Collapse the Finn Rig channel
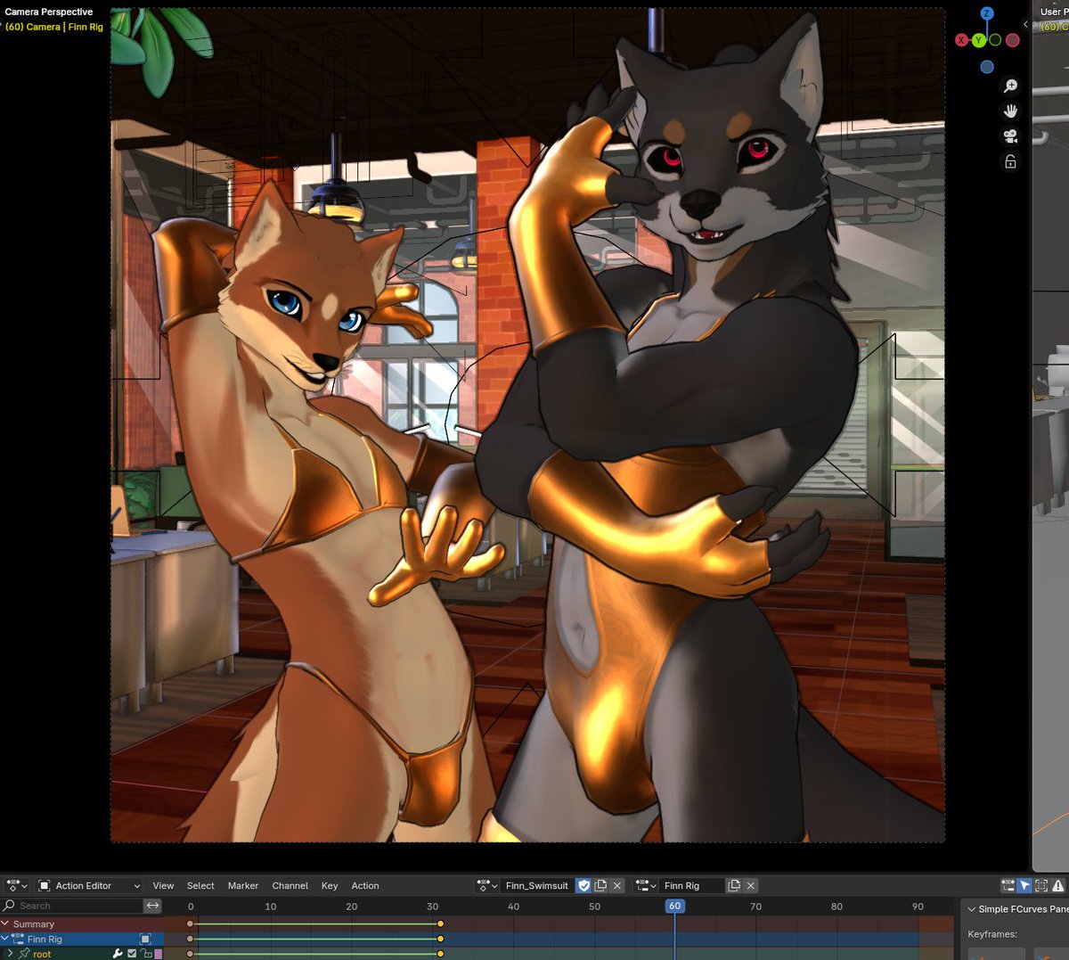The height and width of the screenshot is (960, 1069). point(5,939)
